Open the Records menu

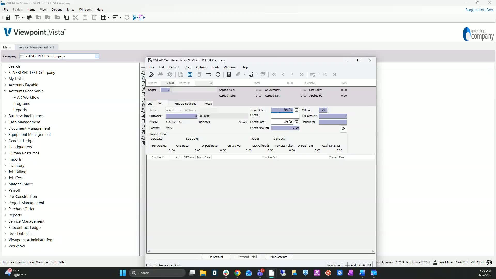pyautogui.click(x=174, y=67)
